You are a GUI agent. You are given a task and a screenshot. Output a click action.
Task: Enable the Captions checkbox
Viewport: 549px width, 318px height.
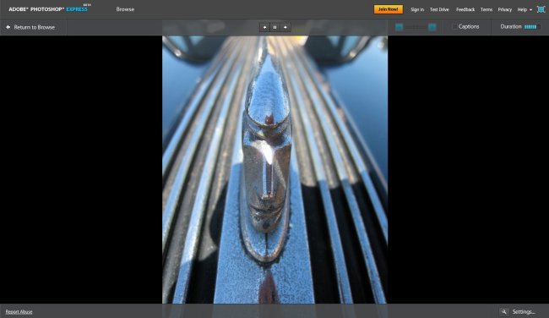454,27
